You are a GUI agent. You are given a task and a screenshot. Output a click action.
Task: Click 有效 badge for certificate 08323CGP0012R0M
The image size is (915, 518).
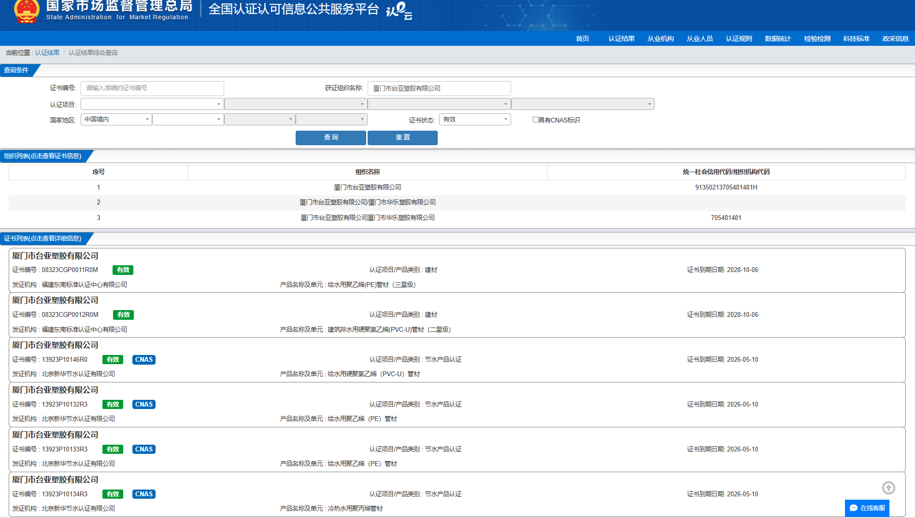[x=124, y=315]
